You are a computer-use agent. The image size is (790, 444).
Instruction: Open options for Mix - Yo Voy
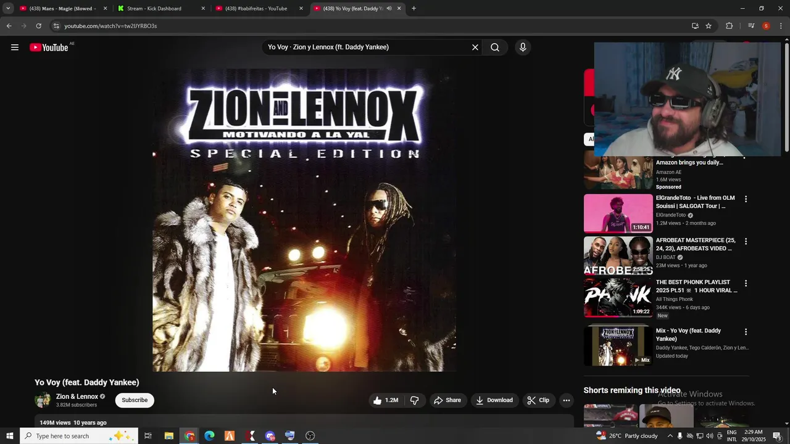coord(746,332)
